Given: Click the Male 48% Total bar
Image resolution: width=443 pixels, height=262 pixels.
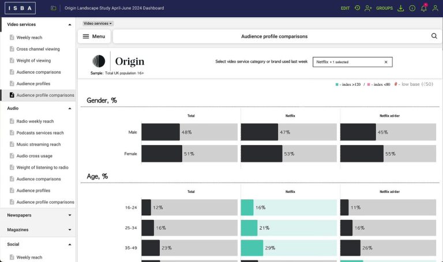Looking at the screenshot, I should [x=160, y=132].
